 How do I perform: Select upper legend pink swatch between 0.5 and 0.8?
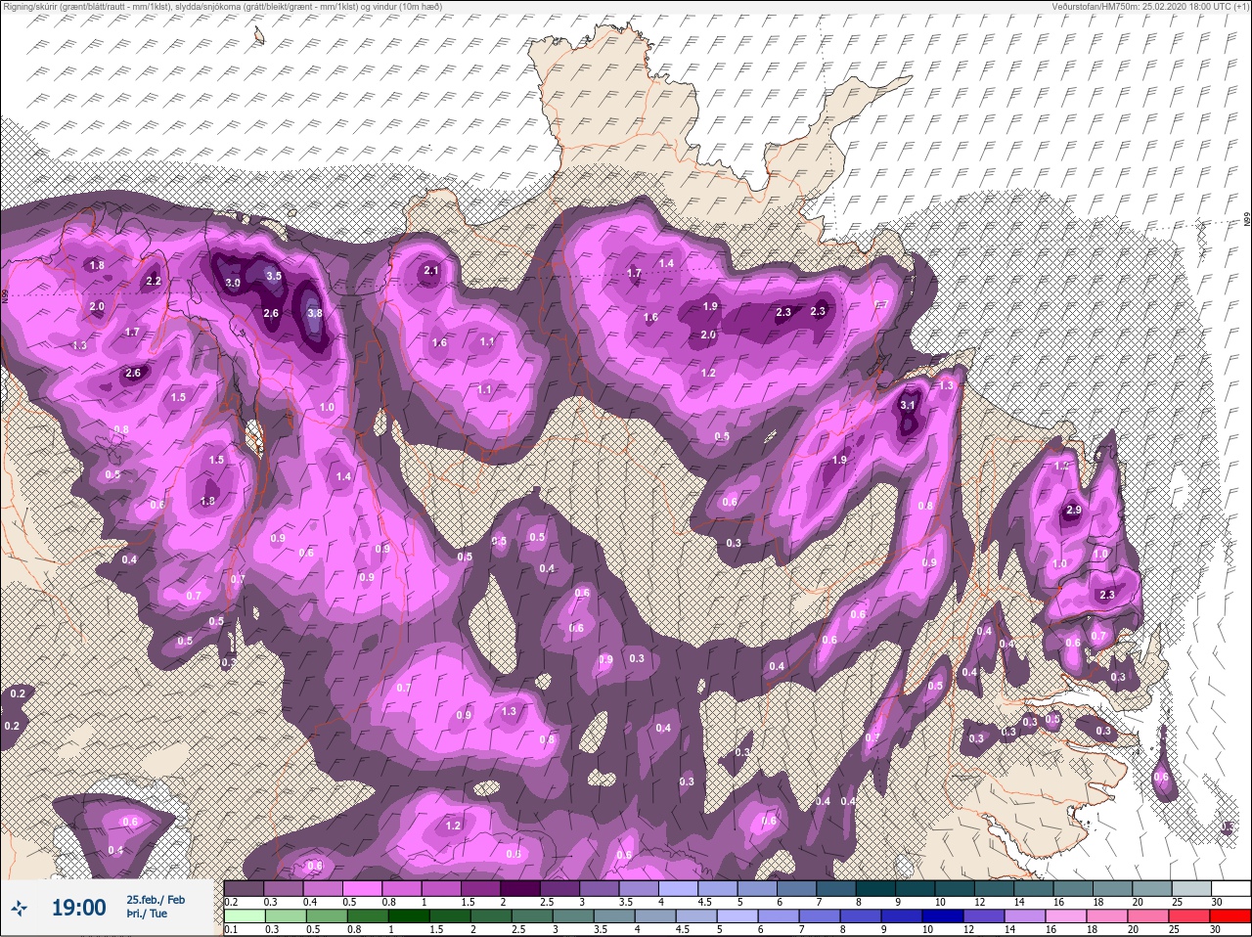point(364,888)
